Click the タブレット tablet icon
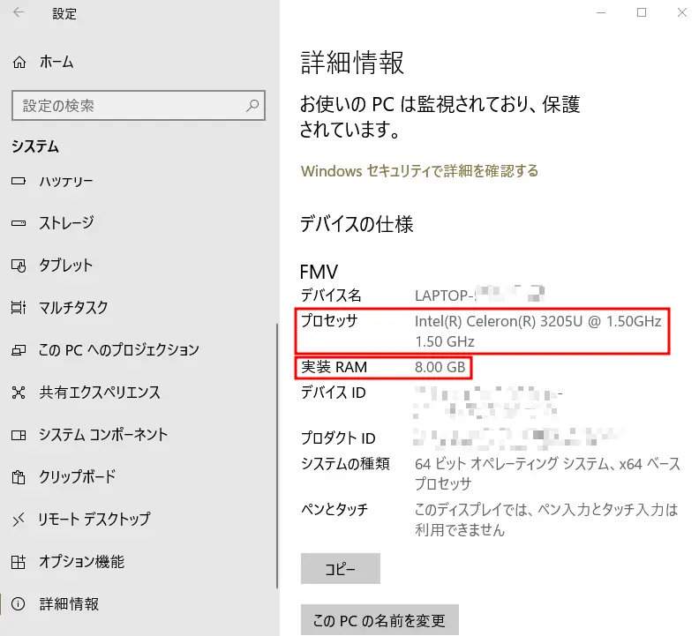 coord(19,266)
